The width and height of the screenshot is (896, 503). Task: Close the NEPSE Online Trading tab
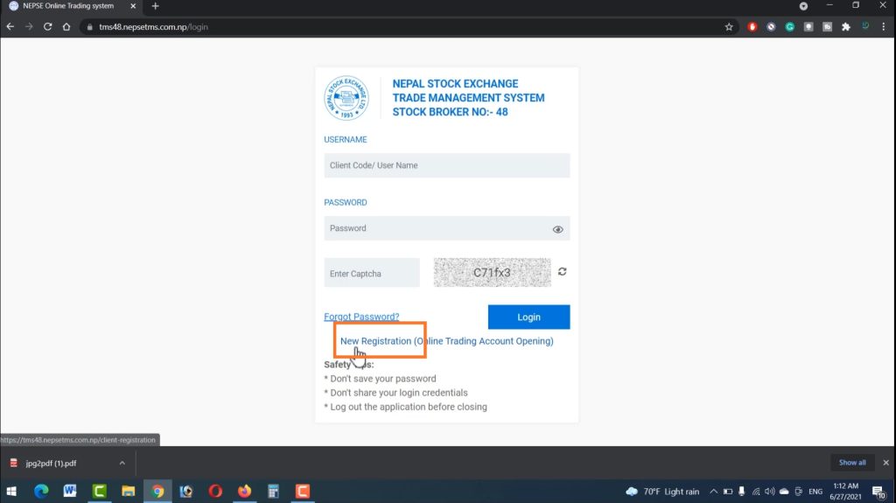pyautogui.click(x=133, y=6)
